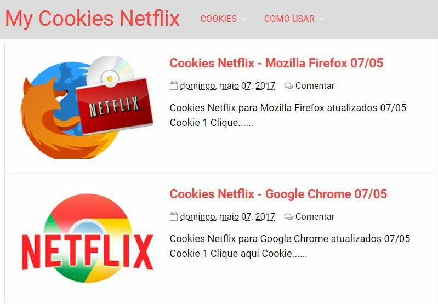Screen dimensions: 438x304
Task: Click the Firefox post date domingo, maio 07, 2017
Action: click(x=227, y=85)
